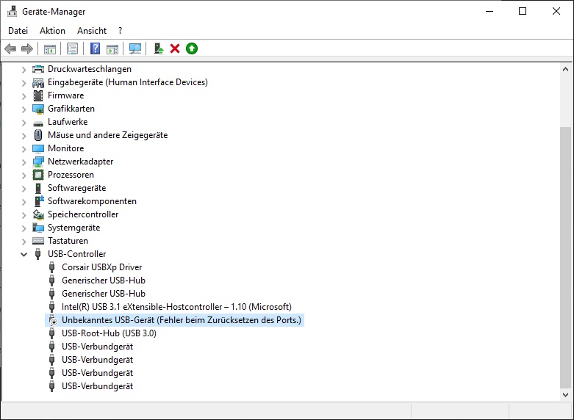Enable device with green up-arrow icon
Viewport: 574px width, 420px height.
(x=192, y=48)
